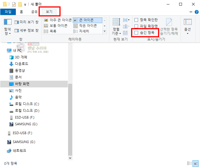This screenshot has width=200, height=167.
Task: Open SAMSUNG (G:) under 내 PC
Action: point(23,124)
